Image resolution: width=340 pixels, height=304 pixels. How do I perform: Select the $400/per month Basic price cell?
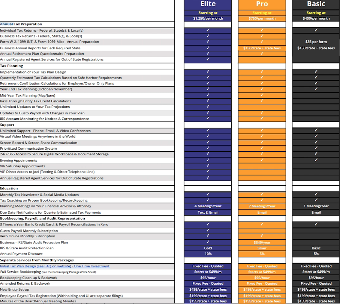tap(316, 18)
